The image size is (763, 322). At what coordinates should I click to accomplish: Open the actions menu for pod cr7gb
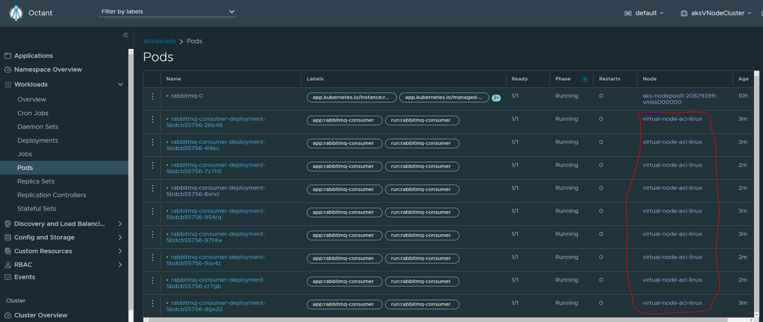pyautogui.click(x=153, y=280)
